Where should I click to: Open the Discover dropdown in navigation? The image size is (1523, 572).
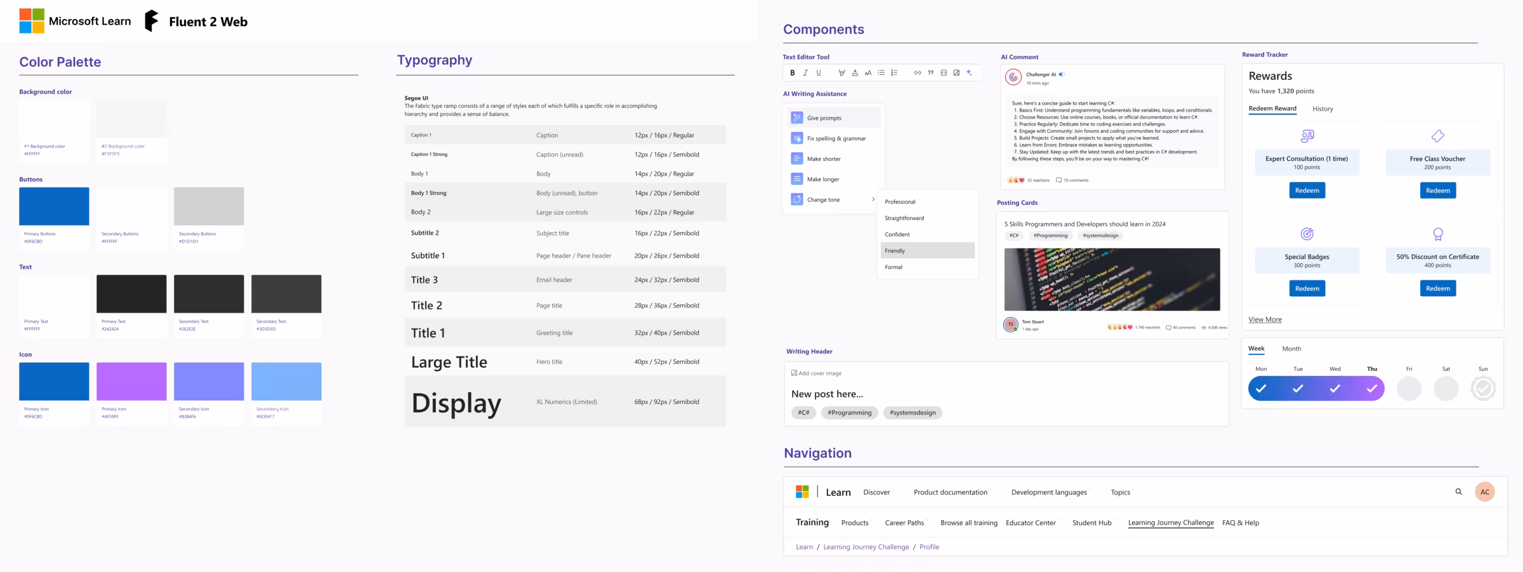[x=878, y=492]
